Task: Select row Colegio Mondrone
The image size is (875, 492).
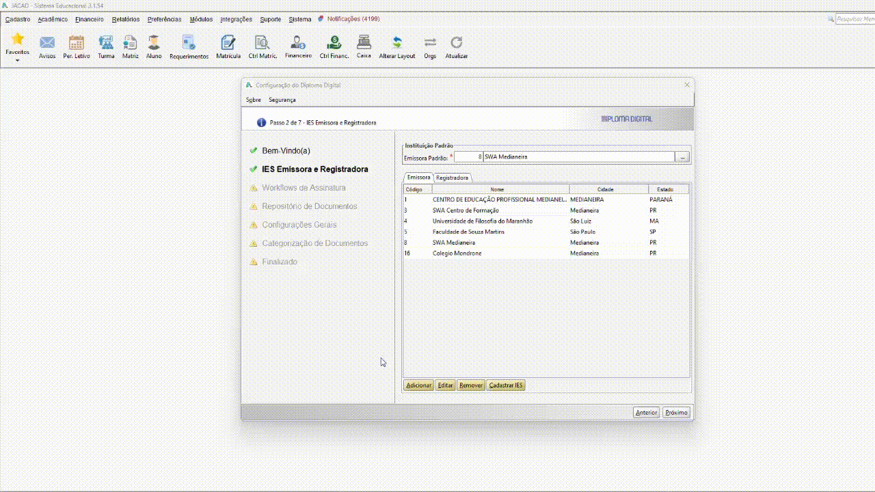Action: tap(546, 253)
